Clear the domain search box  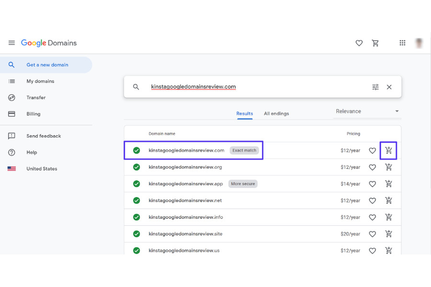pos(389,87)
